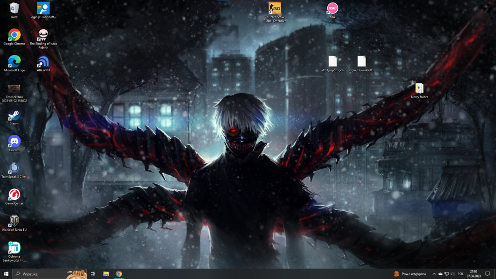Click the AtlasVPN shortcut icon
This screenshot has height=279, width=496.
[43, 63]
